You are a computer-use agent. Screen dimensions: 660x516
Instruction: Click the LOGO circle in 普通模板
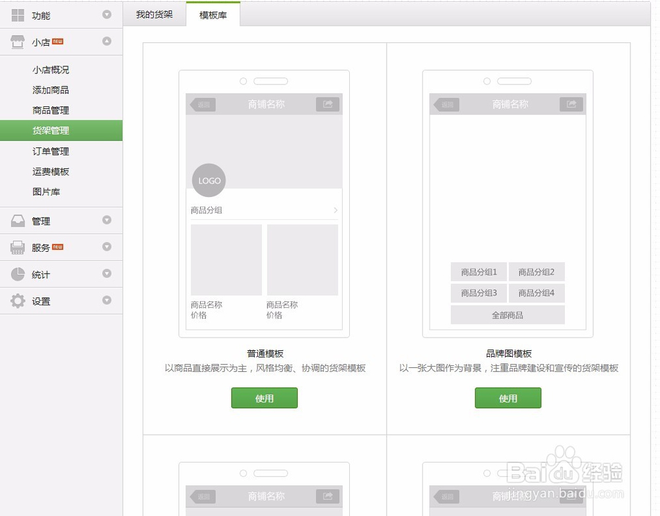(x=208, y=180)
